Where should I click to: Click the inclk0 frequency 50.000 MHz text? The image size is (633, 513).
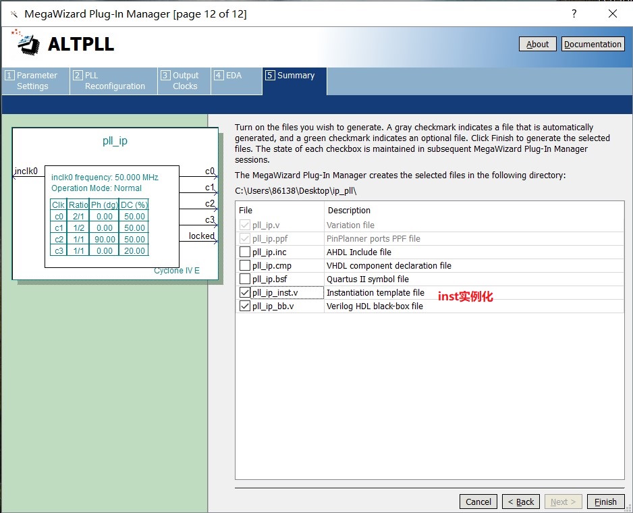(x=105, y=178)
